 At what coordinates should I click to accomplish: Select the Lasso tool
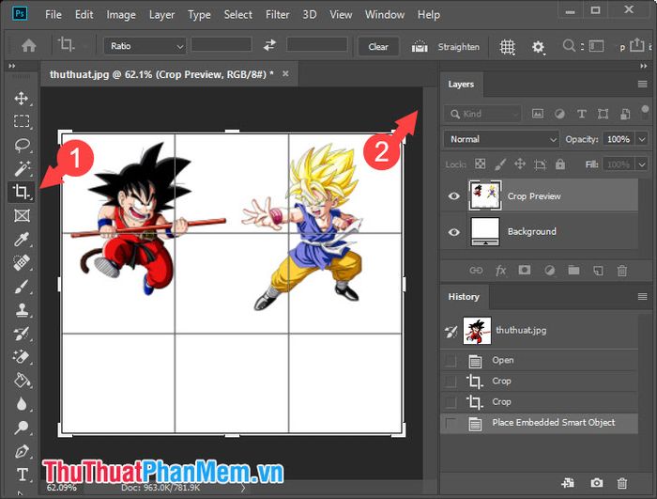point(22,146)
